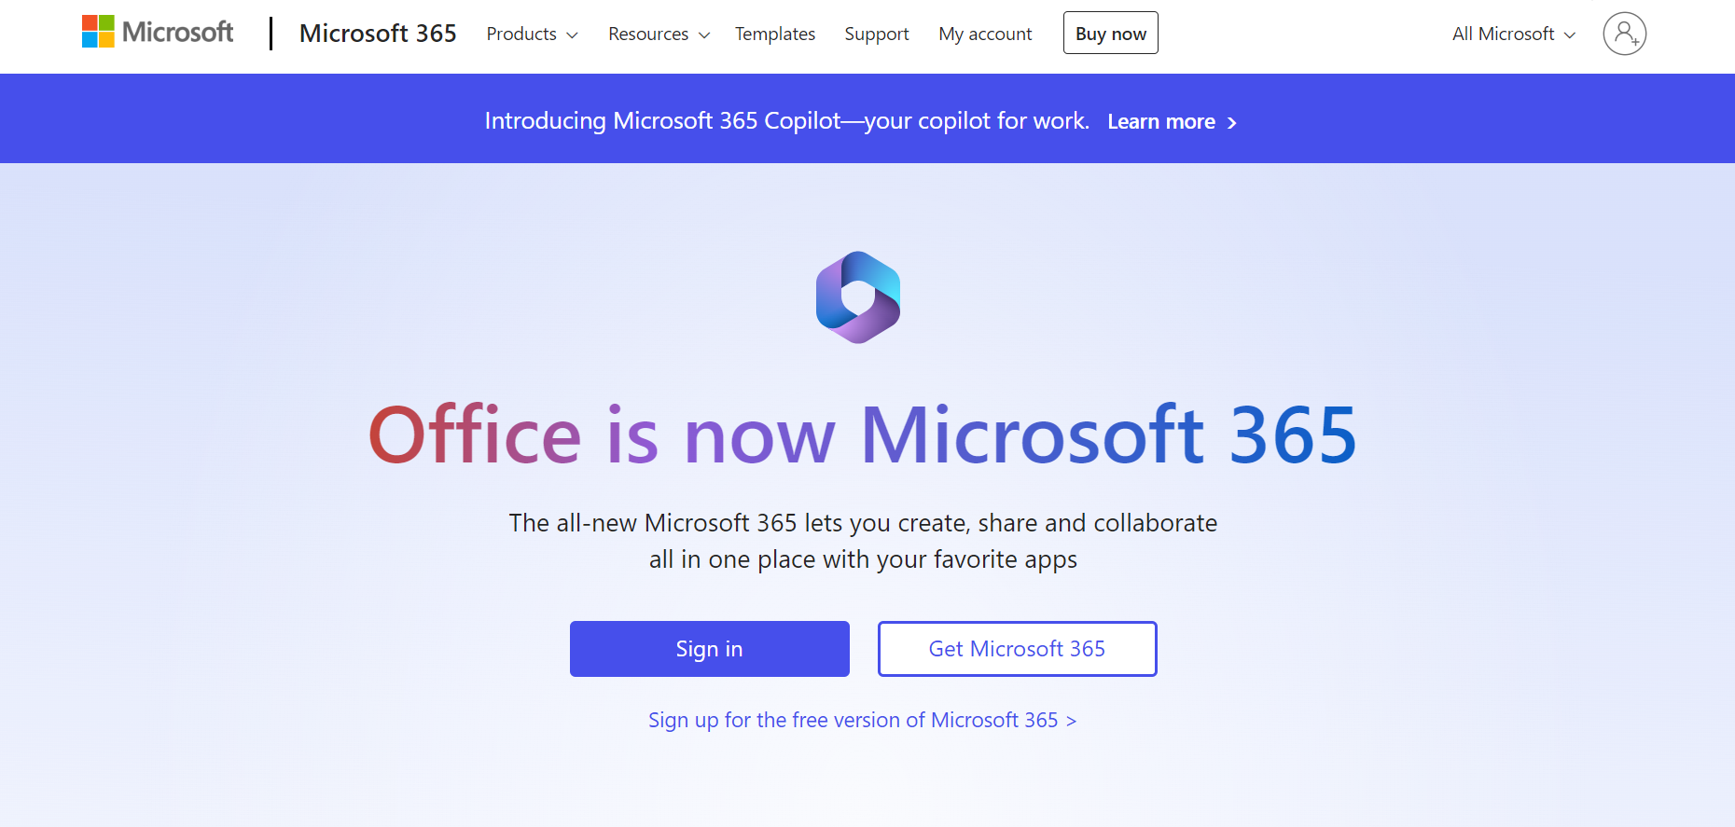Click the Microsoft 365 hexagon logo
The width and height of the screenshot is (1735, 827).
tap(858, 297)
